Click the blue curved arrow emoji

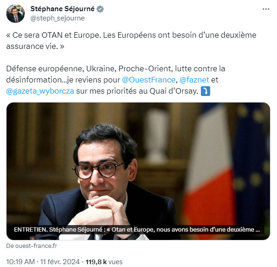point(206,91)
